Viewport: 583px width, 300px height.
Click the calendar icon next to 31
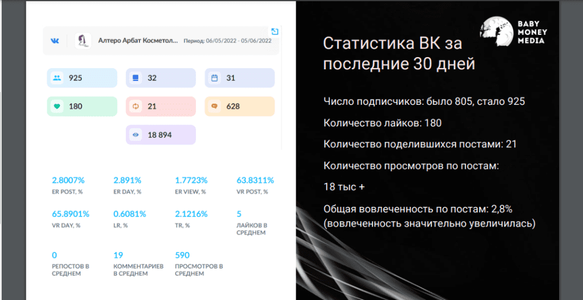pos(215,78)
